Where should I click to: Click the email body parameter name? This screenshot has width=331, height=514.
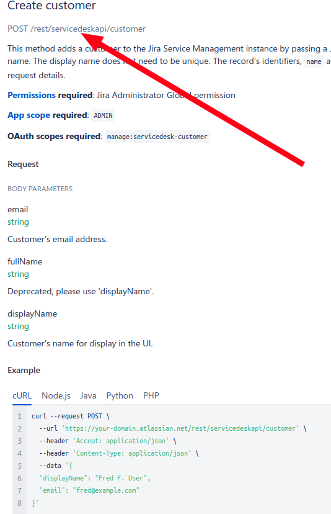[x=18, y=209]
